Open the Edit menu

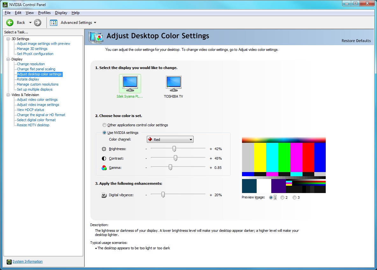[x=18, y=13]
